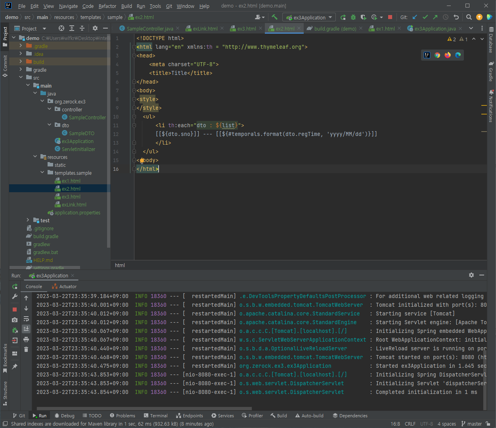Select application.properties in Project tree
The height and width of the screenshot is (428, 496).
pos(77,212)
